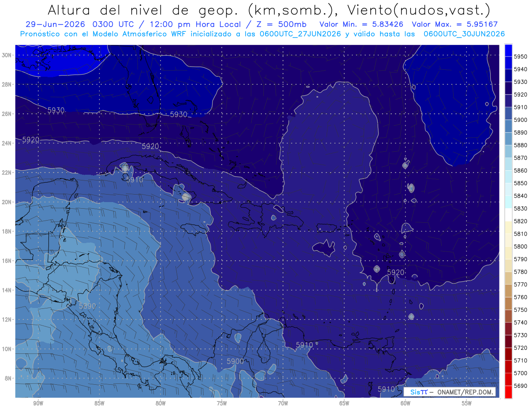Click the "5890" contour label over Central America
The image size is (529, 409).
[x=87, y=305]
